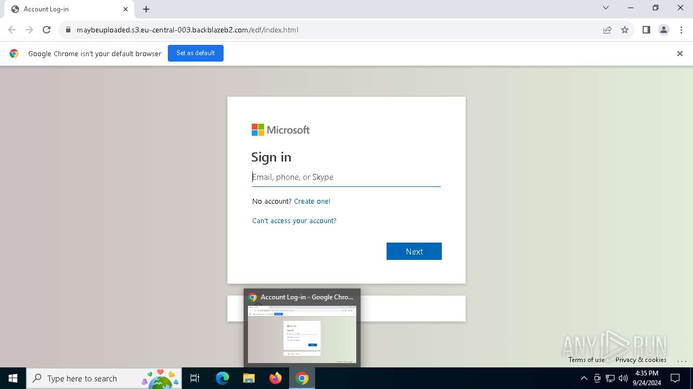
Task: Go back to previous page
Action: tap(12, 30)
